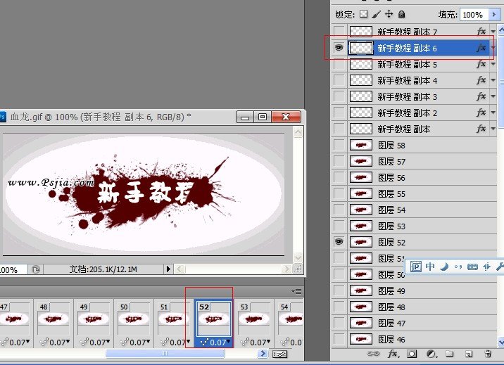This screenshot has width=504, height=365.
Task: Create a new layer group folder
Action: coord(450,354)
